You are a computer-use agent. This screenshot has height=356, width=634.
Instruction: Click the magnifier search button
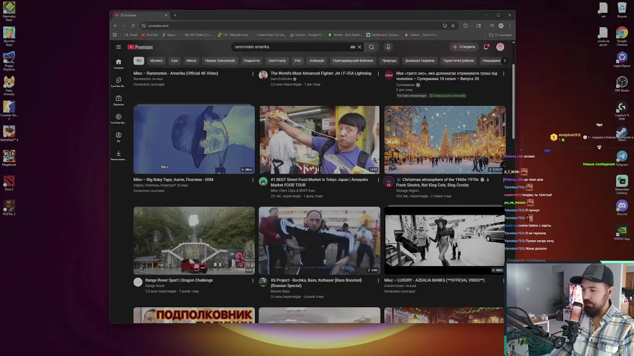[x=371, y=47]
